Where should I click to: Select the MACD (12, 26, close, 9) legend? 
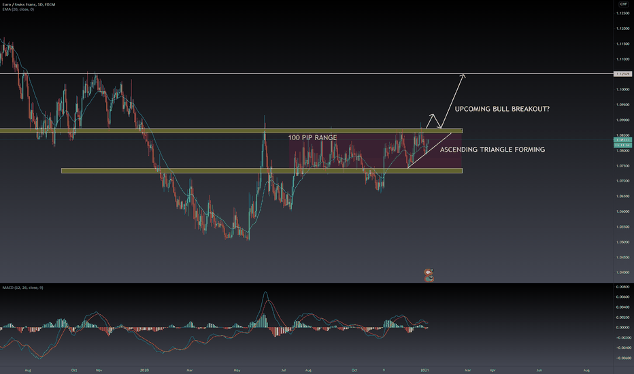pyautogui.click(x=22, y=288)
